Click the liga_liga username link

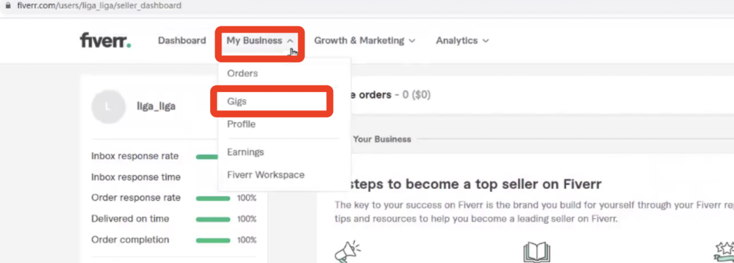point(156,106)
